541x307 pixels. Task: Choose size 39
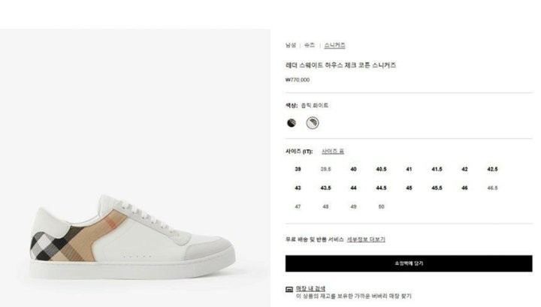(x=298, y=169)
